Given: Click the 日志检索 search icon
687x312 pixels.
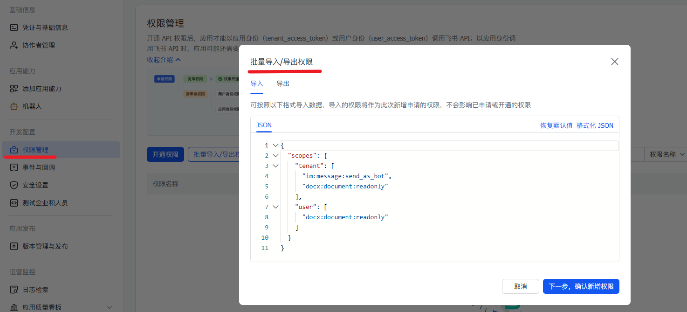Looking at the screenshot, I should pyautogui.click(x=14, y=290).
